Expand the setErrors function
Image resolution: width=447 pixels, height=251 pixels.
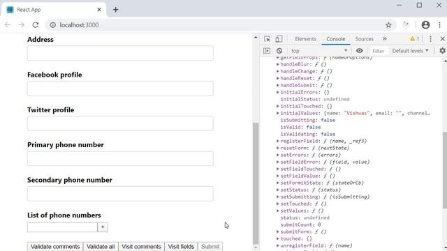(x=278, y=155)
